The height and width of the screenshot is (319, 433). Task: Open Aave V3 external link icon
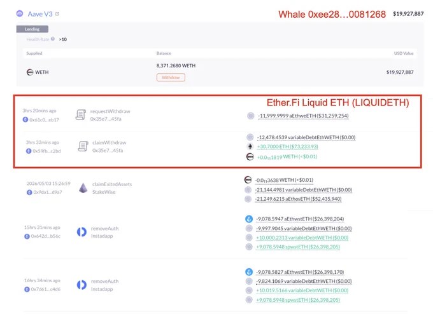[57, 14]
